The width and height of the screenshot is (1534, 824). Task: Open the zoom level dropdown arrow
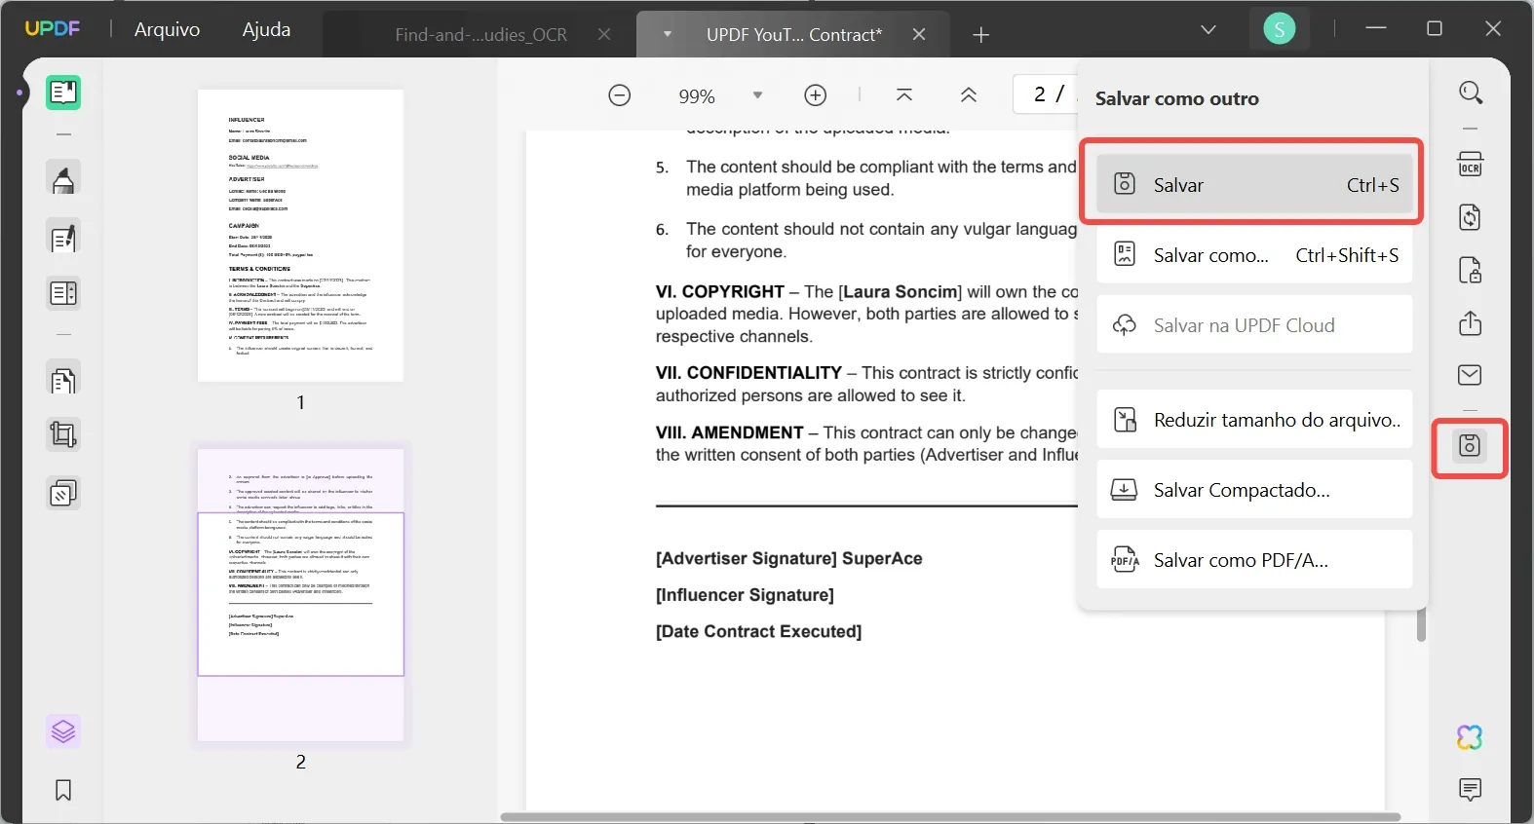tap(757, 95)
